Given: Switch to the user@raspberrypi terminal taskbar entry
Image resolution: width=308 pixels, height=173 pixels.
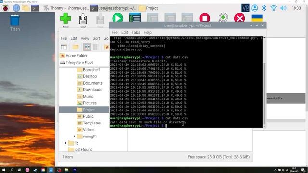Looking at the screenshot, I should tap(114, 8).
